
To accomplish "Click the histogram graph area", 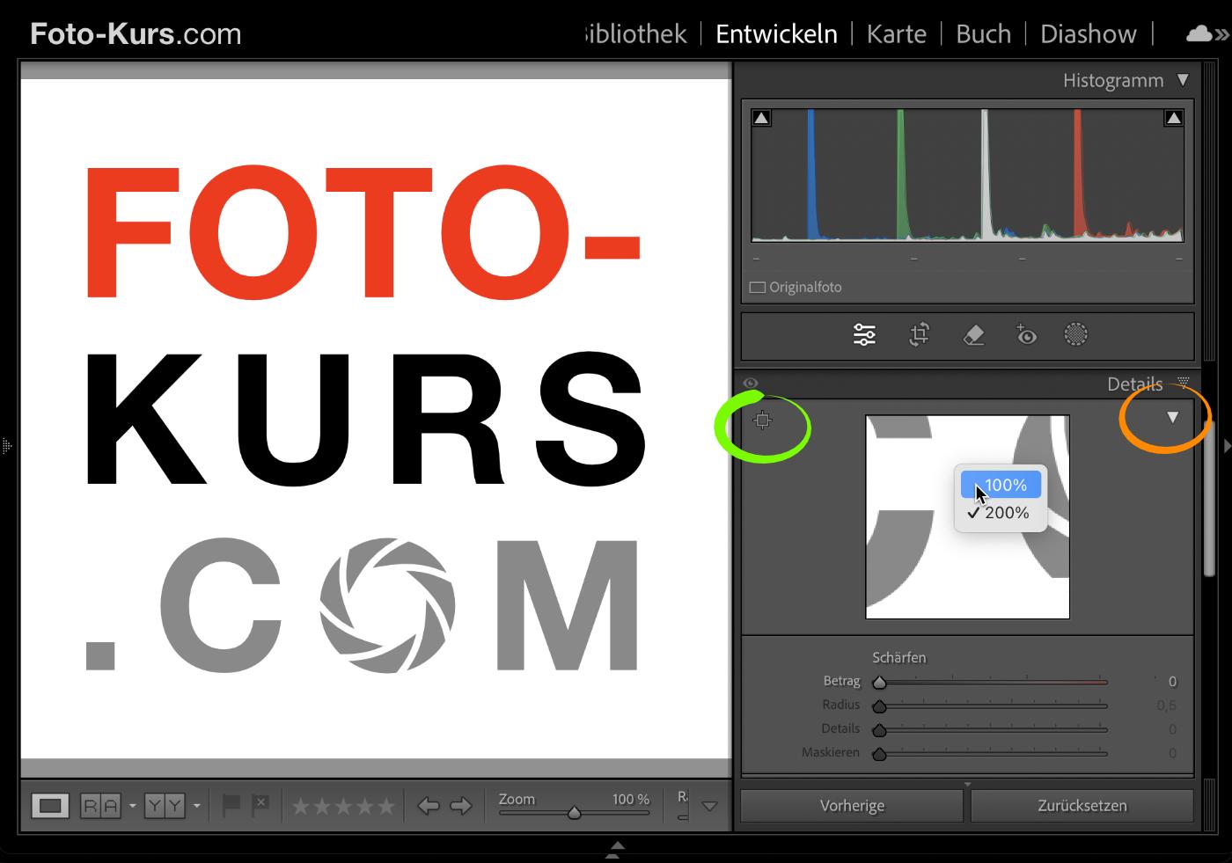I will tap(967, 174).
